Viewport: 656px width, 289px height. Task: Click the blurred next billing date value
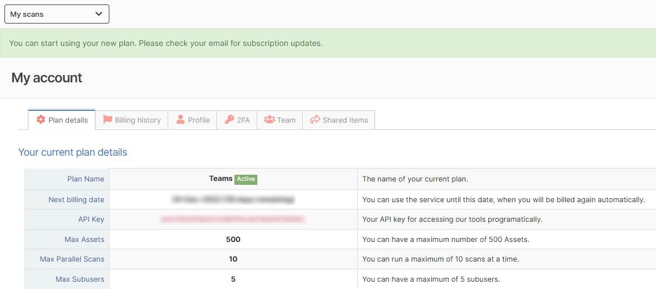pos(233,199)
